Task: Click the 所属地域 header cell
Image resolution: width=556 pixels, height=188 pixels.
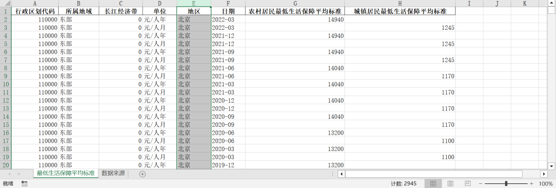Action: click(78, 11)
